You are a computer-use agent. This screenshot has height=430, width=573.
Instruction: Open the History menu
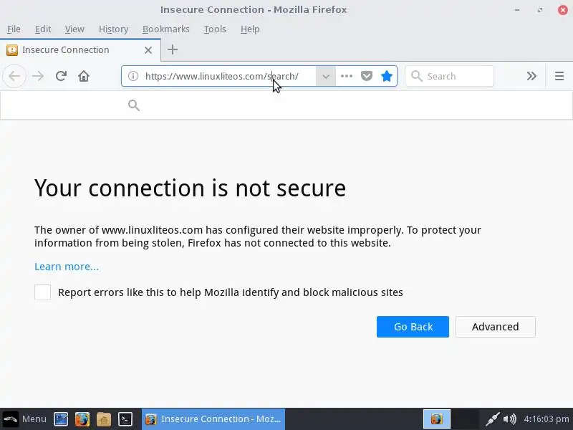click(x=113, y=29)
